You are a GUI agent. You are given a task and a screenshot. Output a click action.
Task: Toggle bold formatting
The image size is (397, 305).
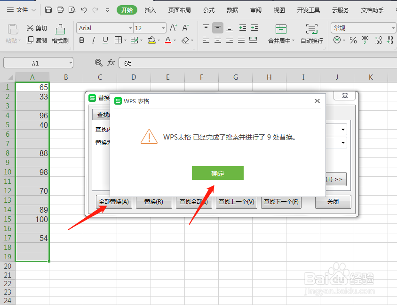82,40
